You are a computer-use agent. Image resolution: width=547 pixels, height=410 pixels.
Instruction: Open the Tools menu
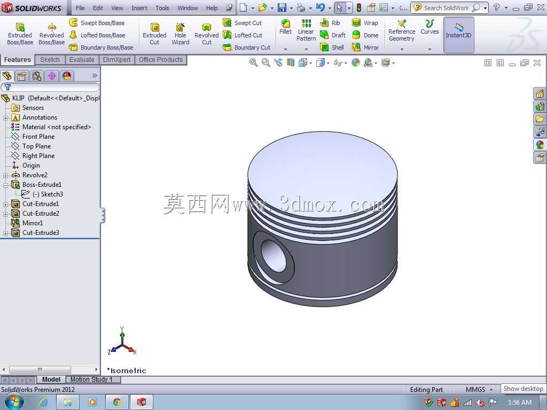(162, 7)
